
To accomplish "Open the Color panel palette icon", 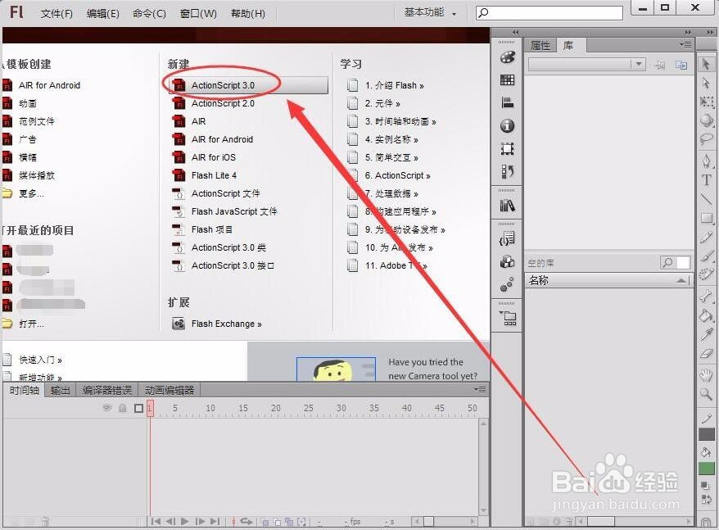I will 507,56.
